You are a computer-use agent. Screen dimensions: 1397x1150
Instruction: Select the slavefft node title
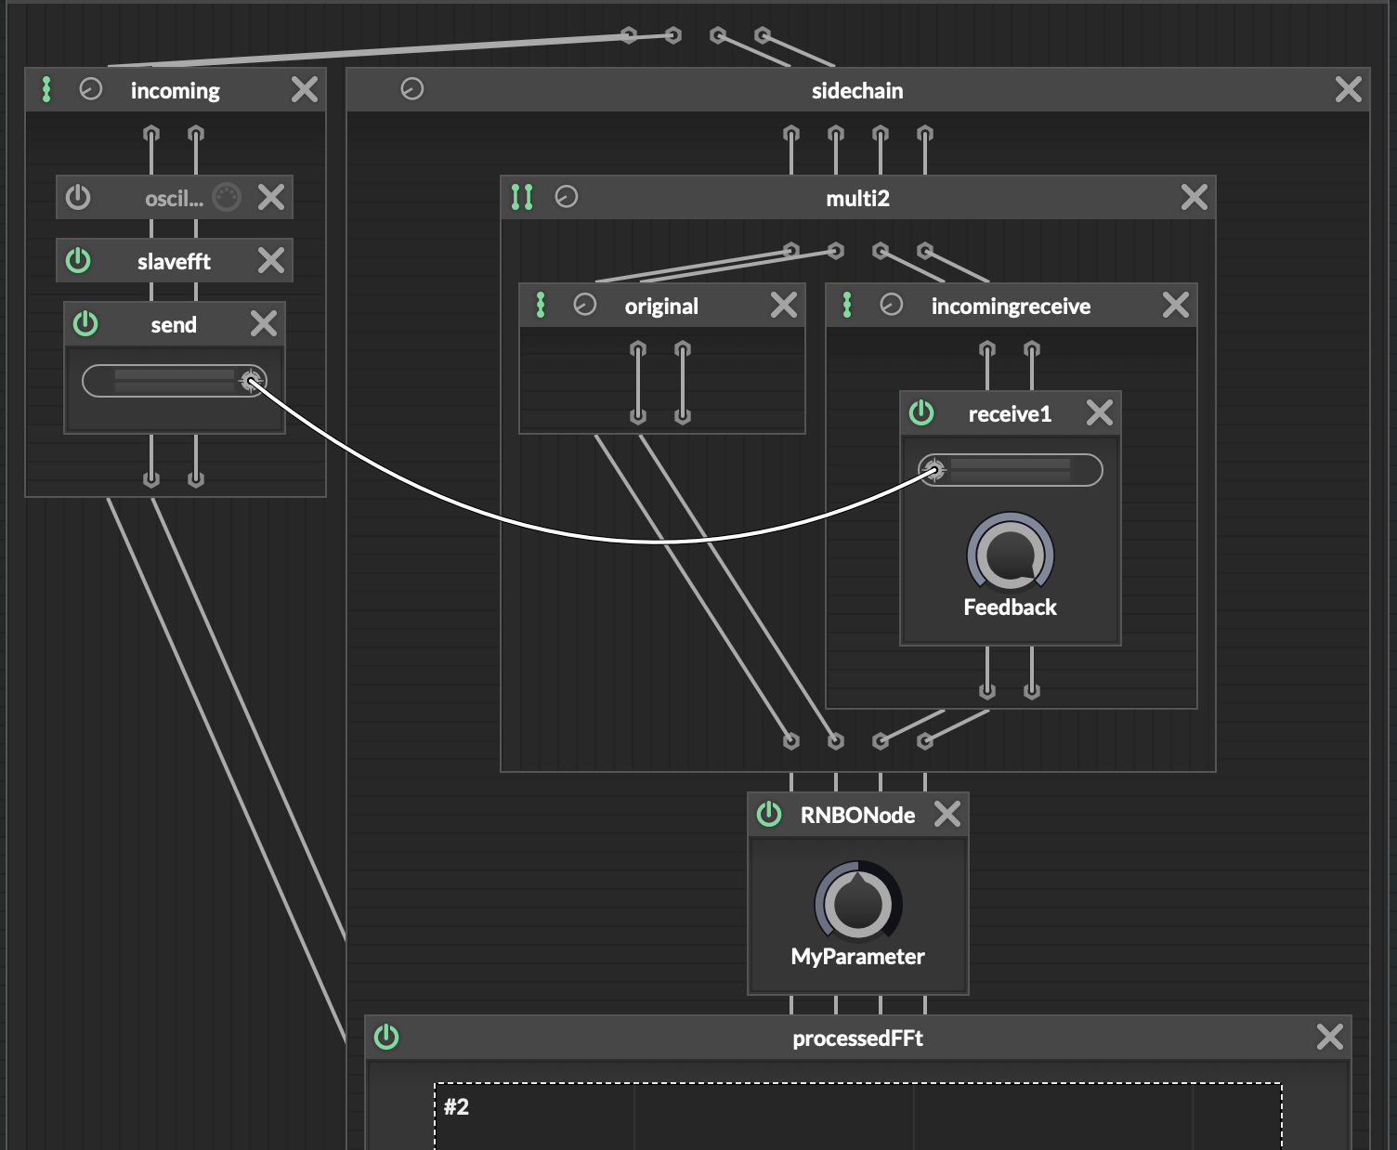point(175,261)
